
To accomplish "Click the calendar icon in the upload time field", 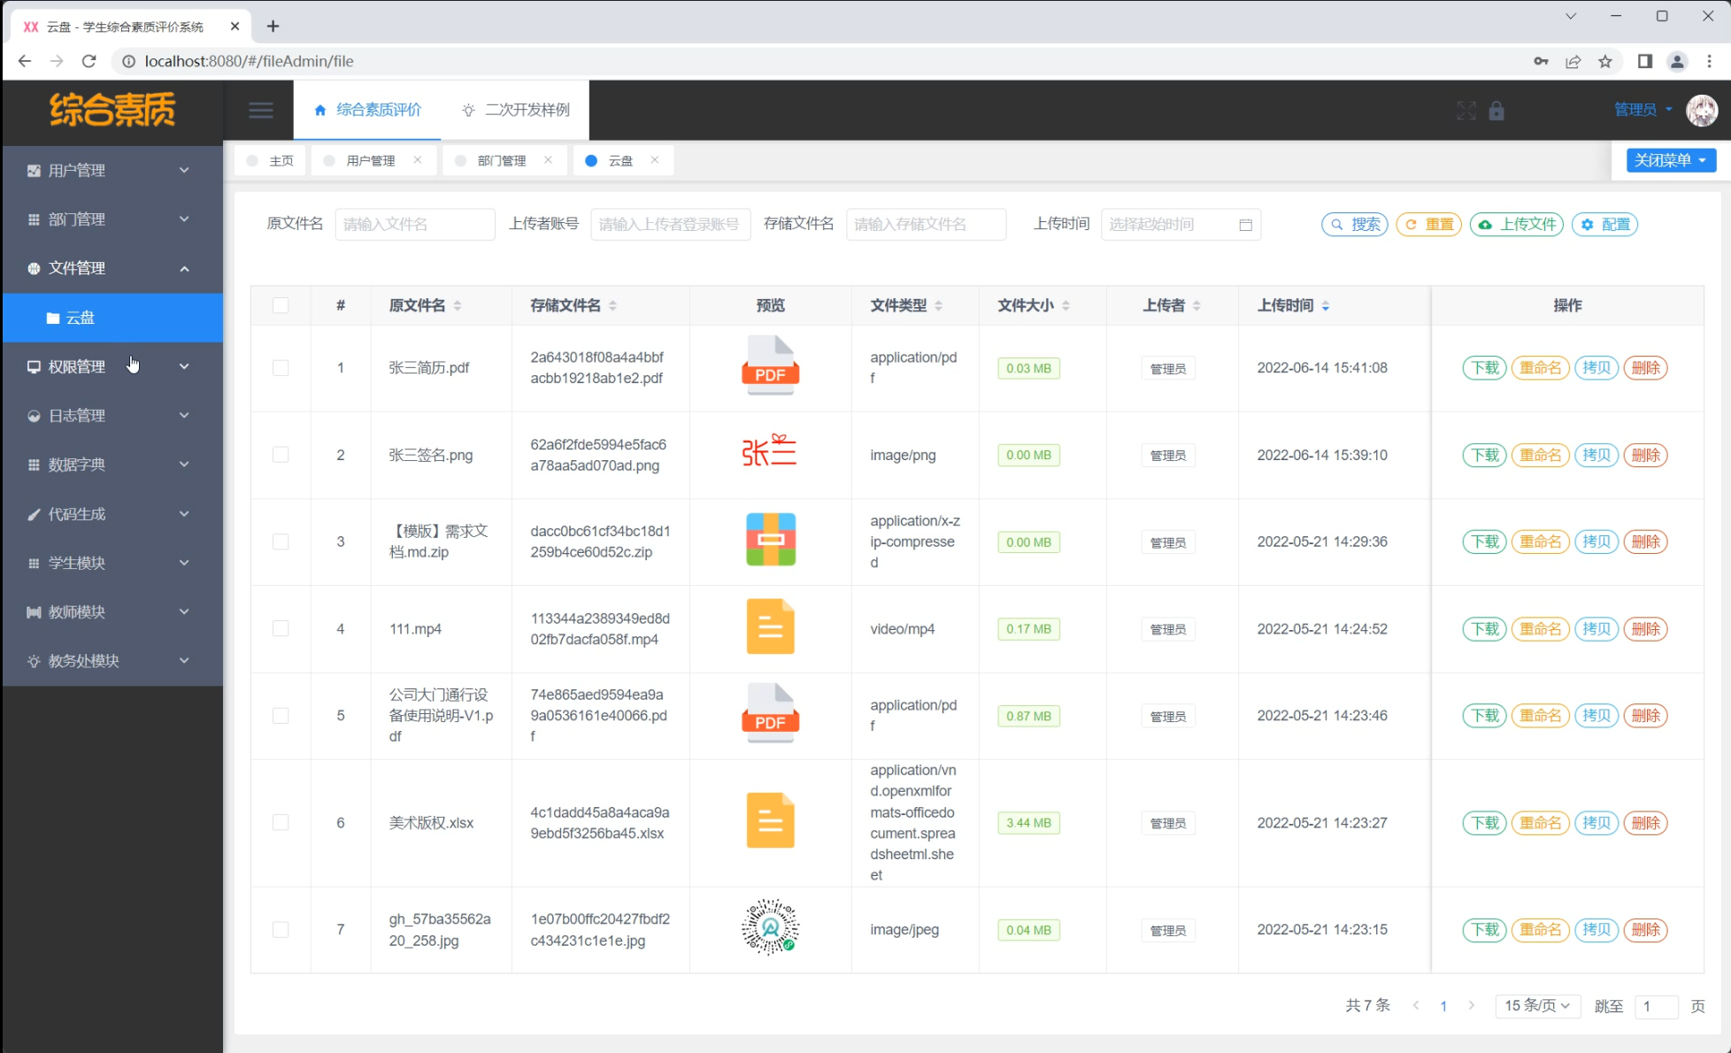I will pyautogui.click(x=1245, y=225).
